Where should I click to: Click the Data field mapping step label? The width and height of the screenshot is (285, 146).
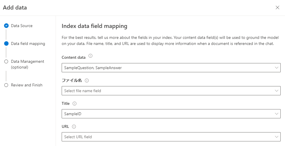tap(28, 44)
